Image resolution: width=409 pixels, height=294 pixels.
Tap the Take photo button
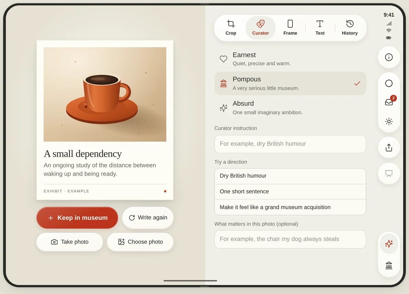pyautogui.click(x=70, y=242)
